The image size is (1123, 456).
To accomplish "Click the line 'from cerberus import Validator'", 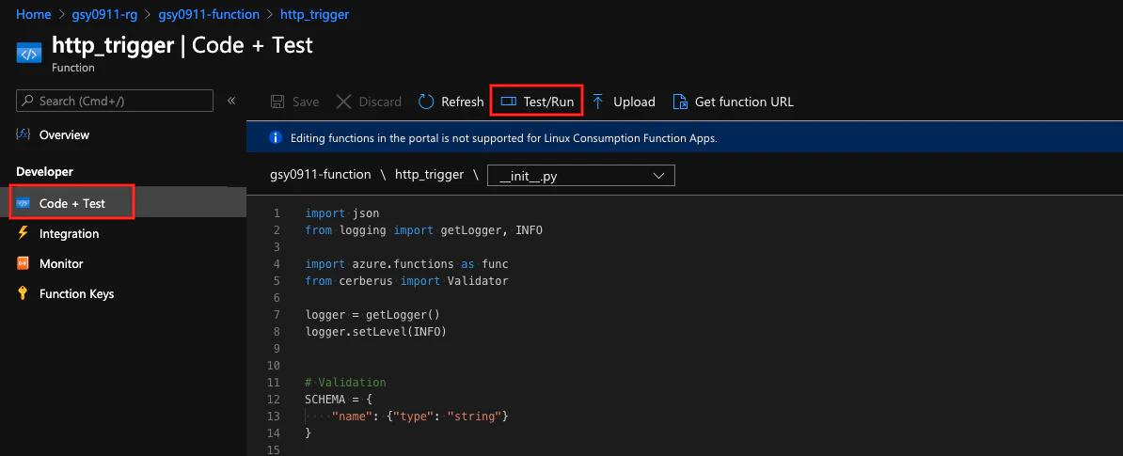I will pos(406,280).
